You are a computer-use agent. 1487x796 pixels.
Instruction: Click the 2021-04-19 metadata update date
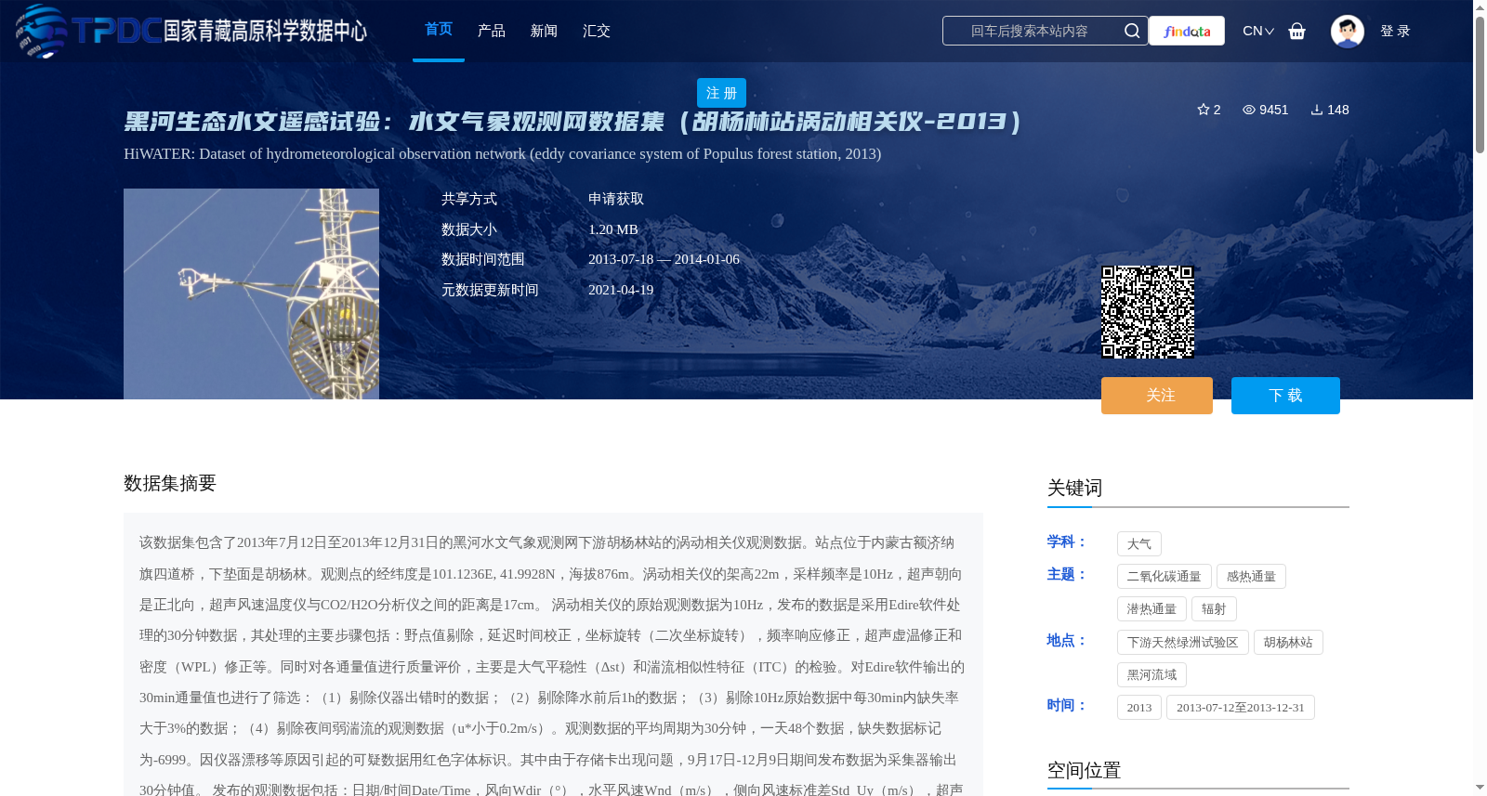(621, 290)
